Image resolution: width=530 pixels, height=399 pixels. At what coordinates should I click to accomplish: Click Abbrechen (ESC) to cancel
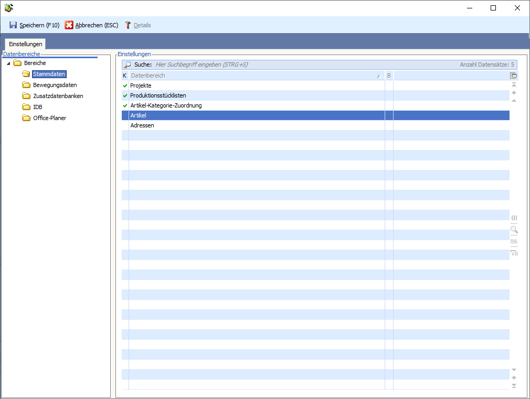coord(91,25)
